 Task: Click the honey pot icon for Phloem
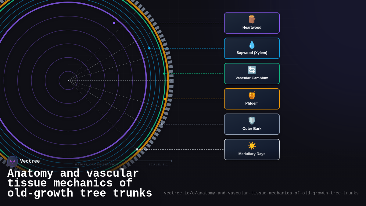252,96
